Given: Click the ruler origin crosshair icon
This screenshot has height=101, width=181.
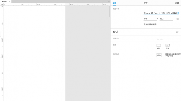Looking at the screenshot, I should [2, 4].
